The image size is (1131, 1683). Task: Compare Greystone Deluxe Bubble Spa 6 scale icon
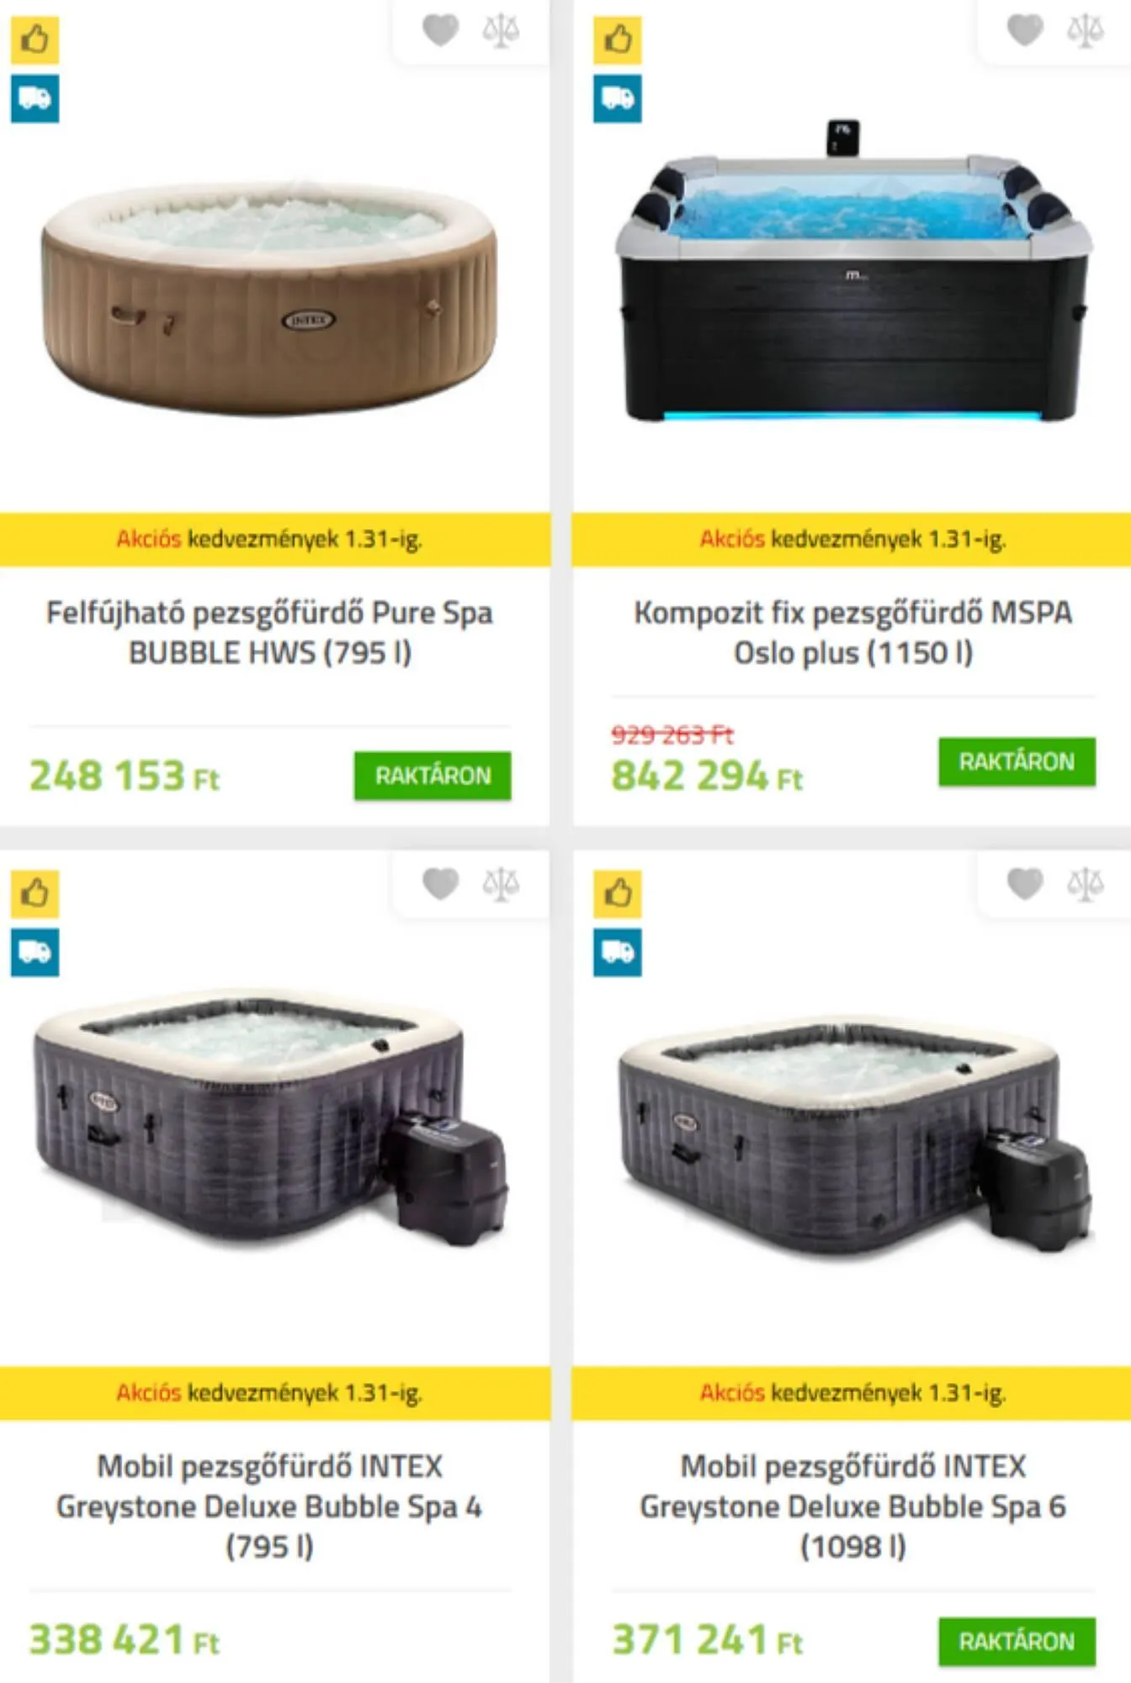(1085, 884)
